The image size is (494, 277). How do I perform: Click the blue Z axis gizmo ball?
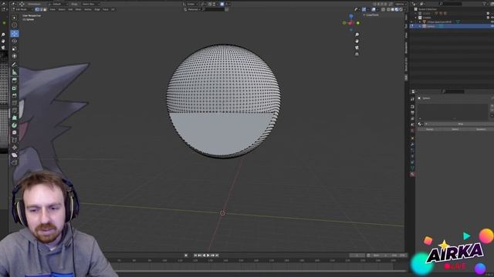coord(351,16)
